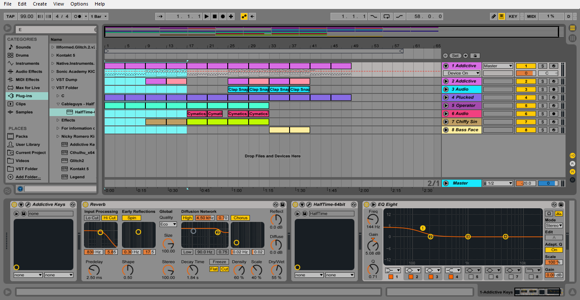Expand the Kontakt 5 folder
This screenshot has width=580, height=300.
[53, 55]
